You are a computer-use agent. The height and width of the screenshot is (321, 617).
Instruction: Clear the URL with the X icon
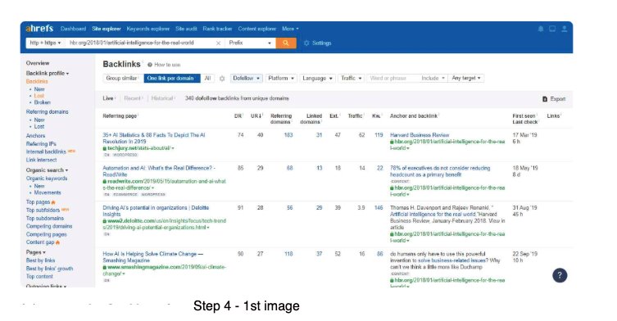[219, 43]
